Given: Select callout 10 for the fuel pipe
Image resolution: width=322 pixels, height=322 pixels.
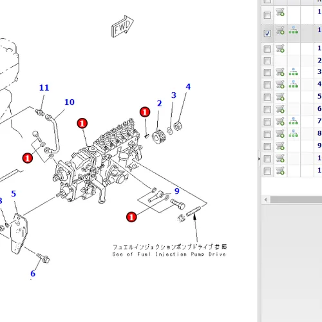Looking at the screenshot, I should point(70,102).
